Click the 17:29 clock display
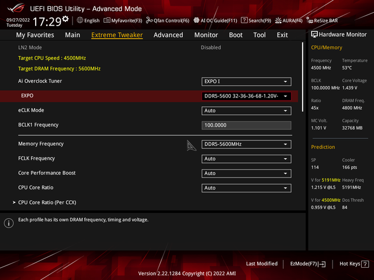The height and width of the screenshot is (280, 374). pos(47,22)
